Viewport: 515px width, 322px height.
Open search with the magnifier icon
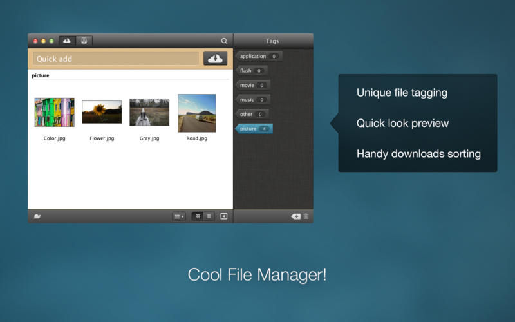pos(224,41)
